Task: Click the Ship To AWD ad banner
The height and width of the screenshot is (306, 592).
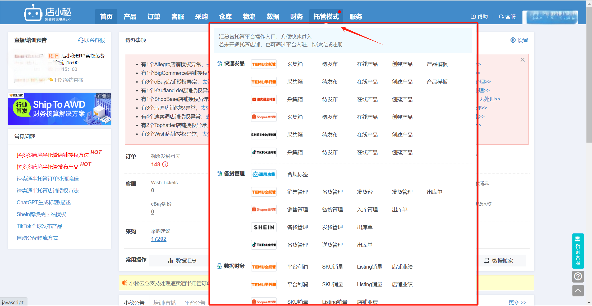Action: pyautogui.click(x=59, y=109)
